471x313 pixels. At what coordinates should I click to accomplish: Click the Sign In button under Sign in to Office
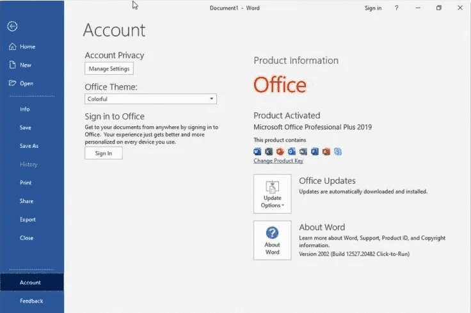(x=104, y=153)
